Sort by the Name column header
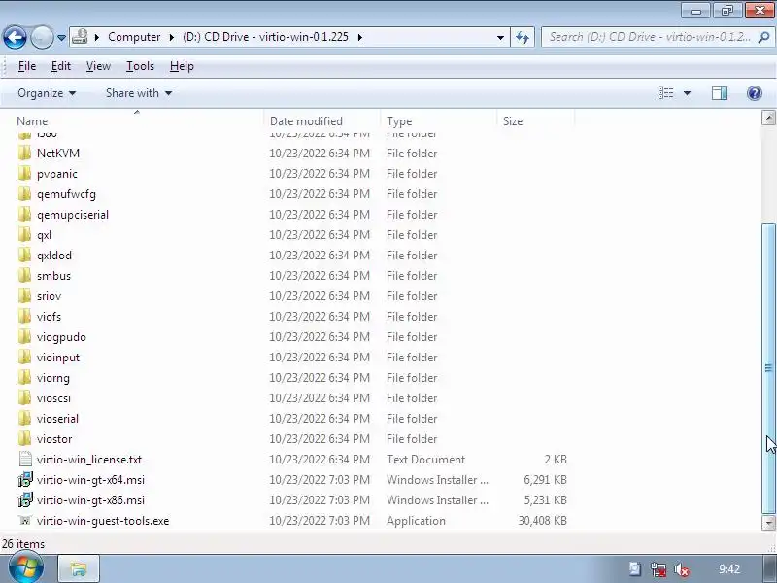This screenshot has height=583, width=777. coord(32,121)
